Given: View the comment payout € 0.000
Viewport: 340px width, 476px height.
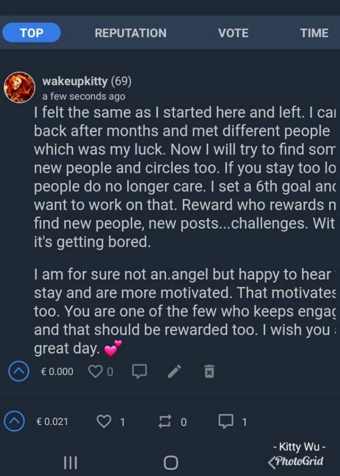Looking at the screenshot, I should [57, 372].
